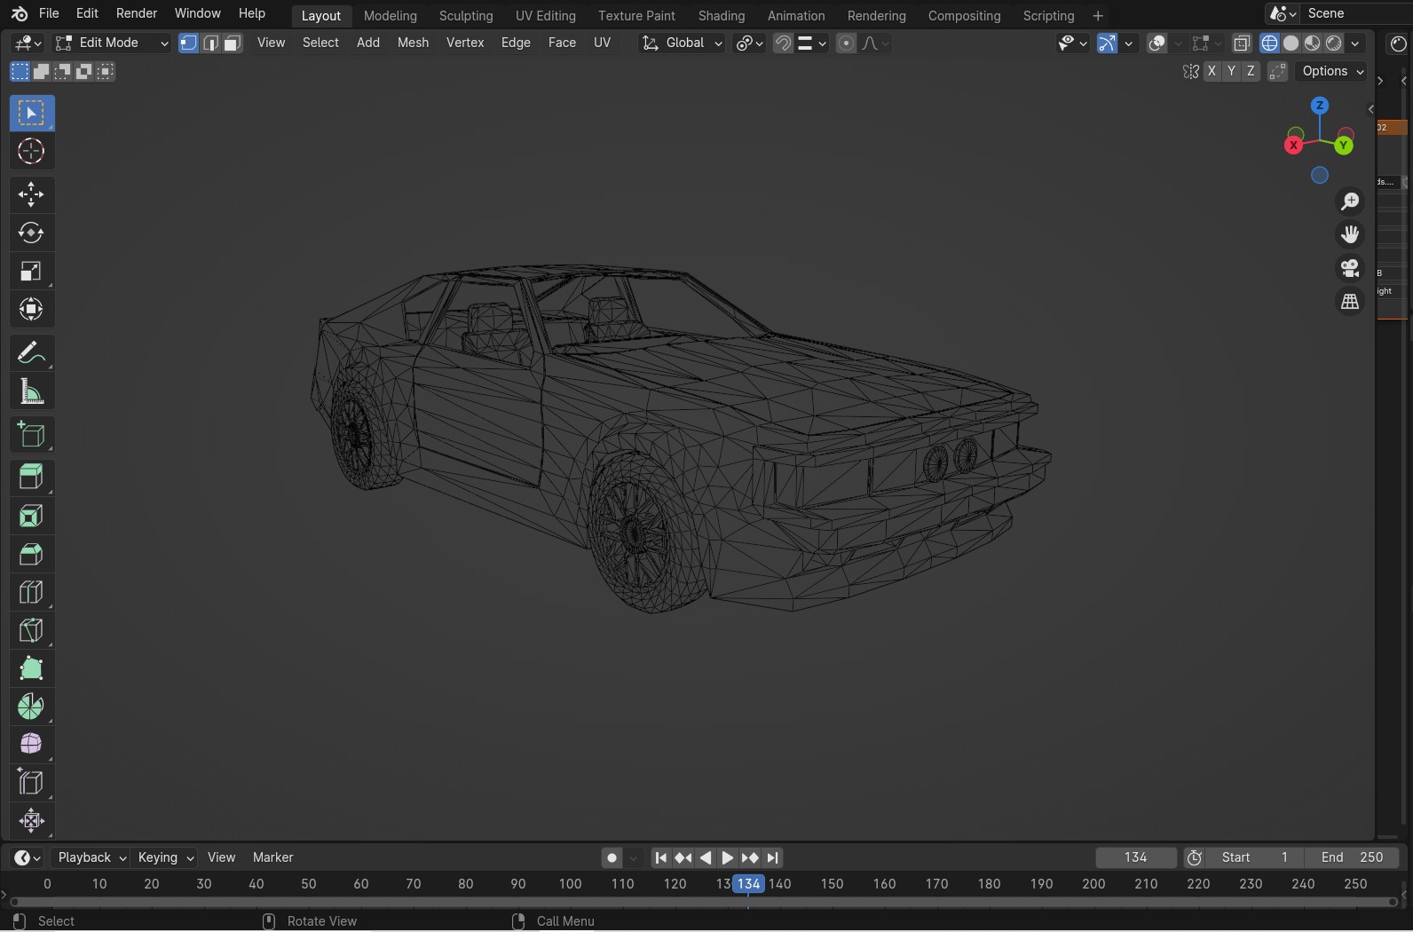Select the Smooth tool
The height and width of the screenshot is (932, 1413).
coord(31,745)
